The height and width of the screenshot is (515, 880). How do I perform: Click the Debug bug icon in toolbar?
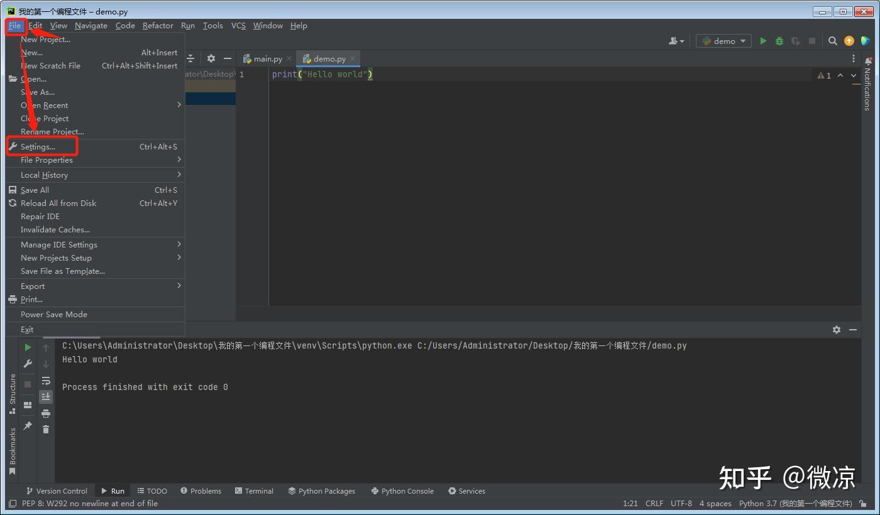pyautogui.click(x=779, y=41)
